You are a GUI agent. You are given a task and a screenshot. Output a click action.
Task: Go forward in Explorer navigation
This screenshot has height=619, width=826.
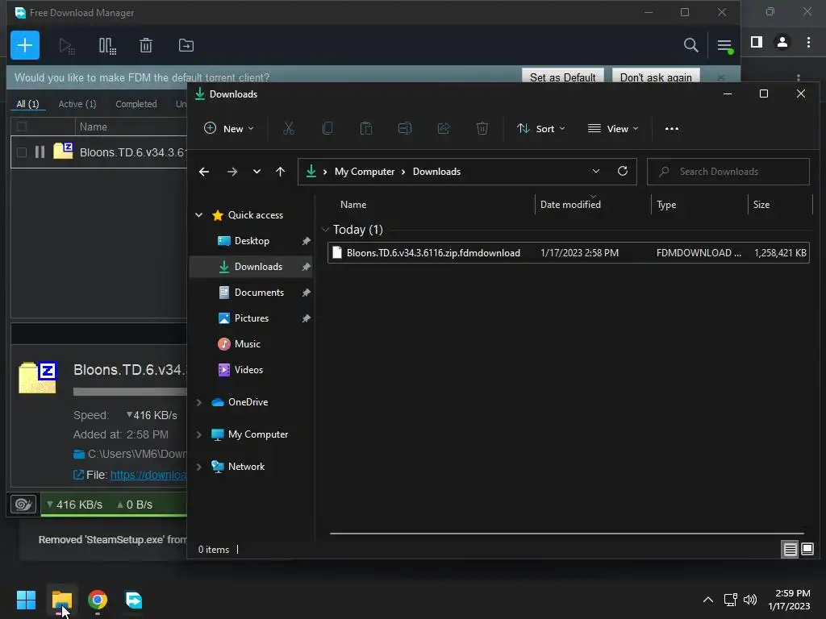(x=232, y=172)
